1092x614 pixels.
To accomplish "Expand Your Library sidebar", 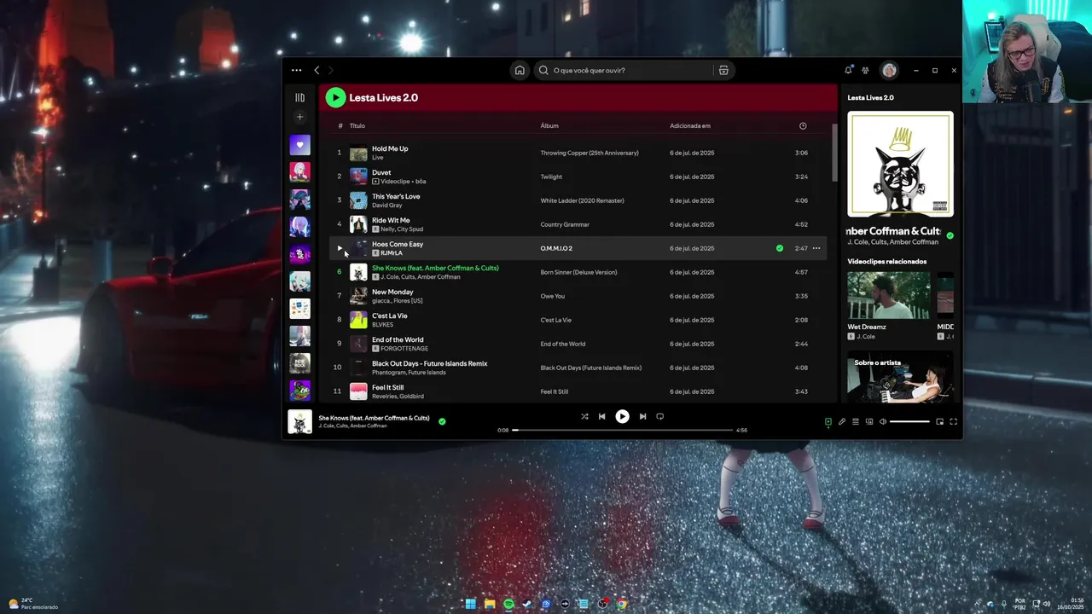I will coord(299,97).
